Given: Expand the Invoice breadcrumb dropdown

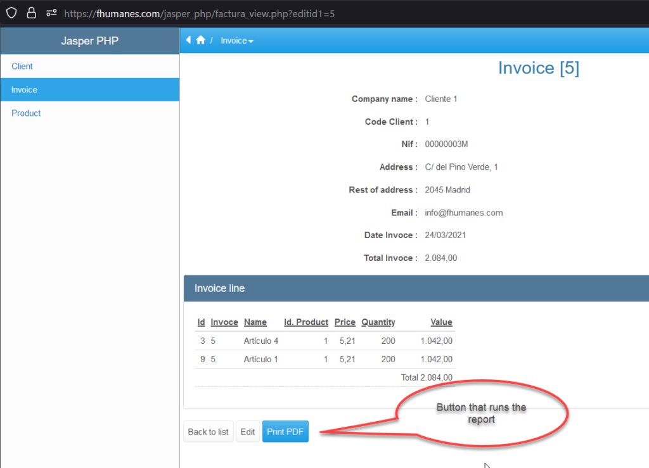Looking at the screenshot, I should (237, 41).
